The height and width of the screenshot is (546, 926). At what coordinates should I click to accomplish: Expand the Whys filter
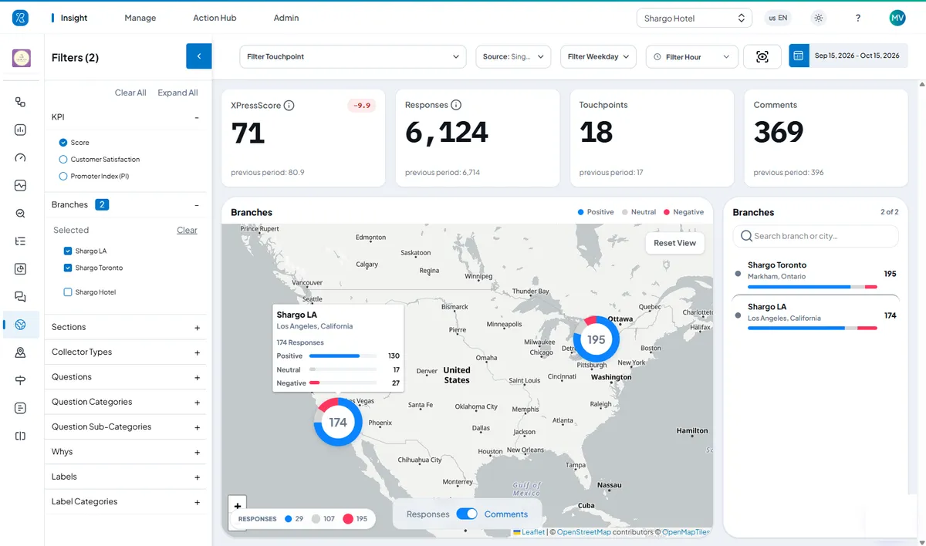tap(197, 453)
